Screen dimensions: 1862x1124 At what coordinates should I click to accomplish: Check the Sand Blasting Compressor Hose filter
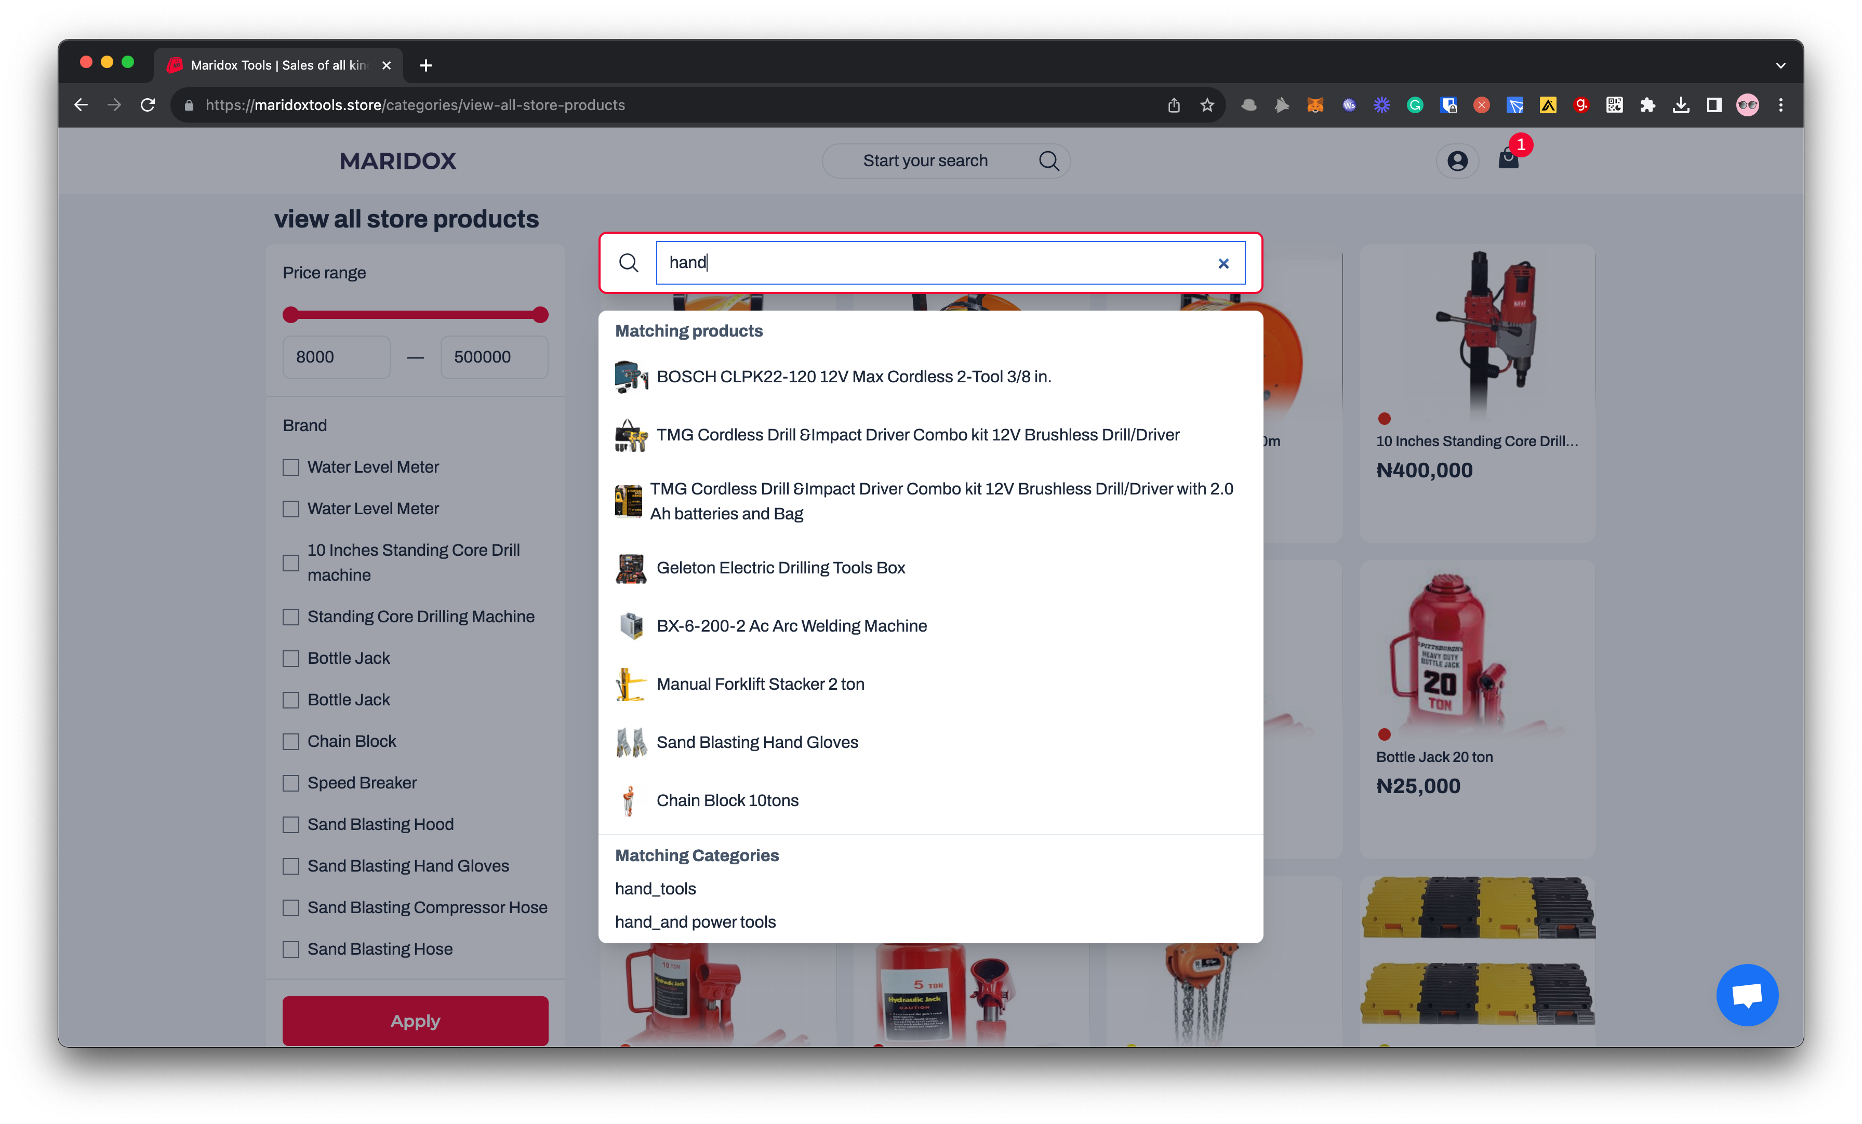(291, 908)
